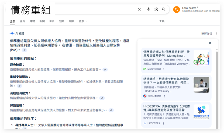Switch to the 新聞 news tab
This screenshot has height=133, width=224.
42,21
